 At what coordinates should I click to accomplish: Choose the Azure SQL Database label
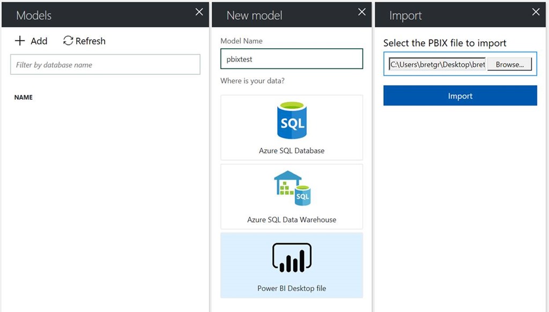(x=292, y=151)
